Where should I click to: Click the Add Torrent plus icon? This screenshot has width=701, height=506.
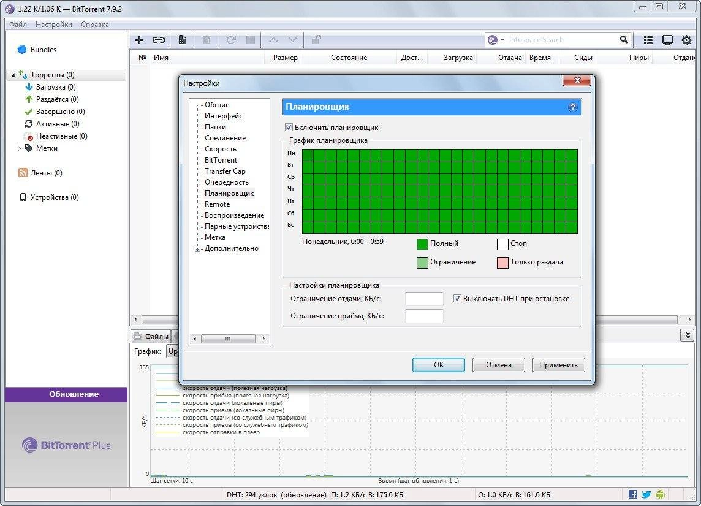click(140, 40)
